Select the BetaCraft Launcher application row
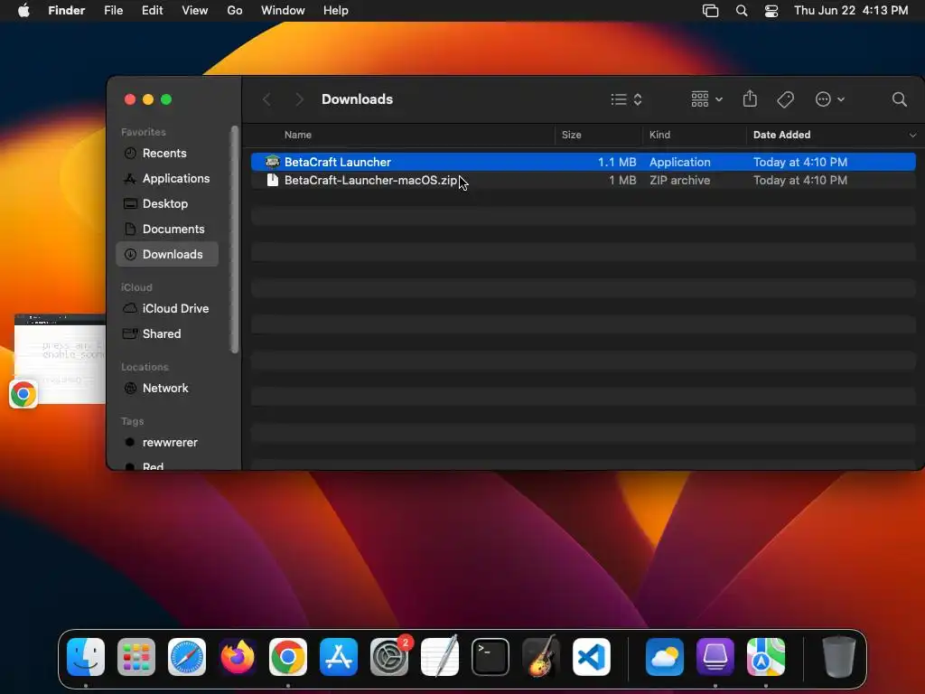Image resolution: width=925 pixels, height=694 pixels. coord(583,162)
